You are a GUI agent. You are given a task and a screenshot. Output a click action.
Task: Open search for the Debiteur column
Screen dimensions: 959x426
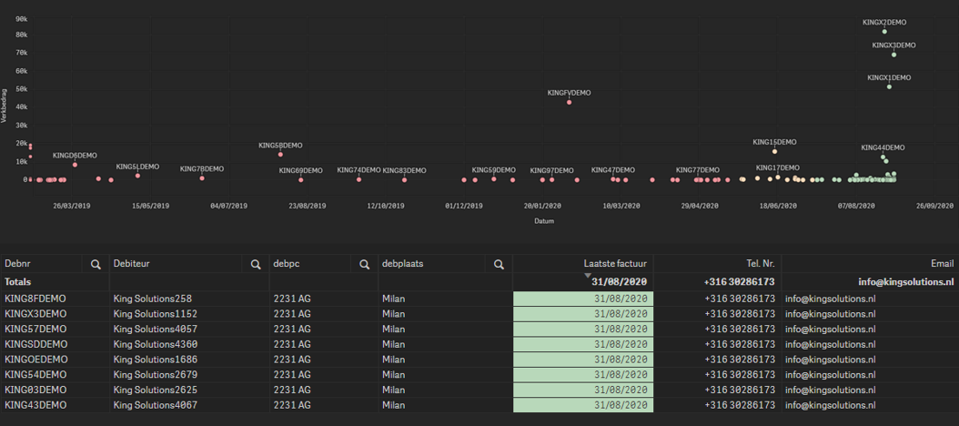(x=256, y=264)
